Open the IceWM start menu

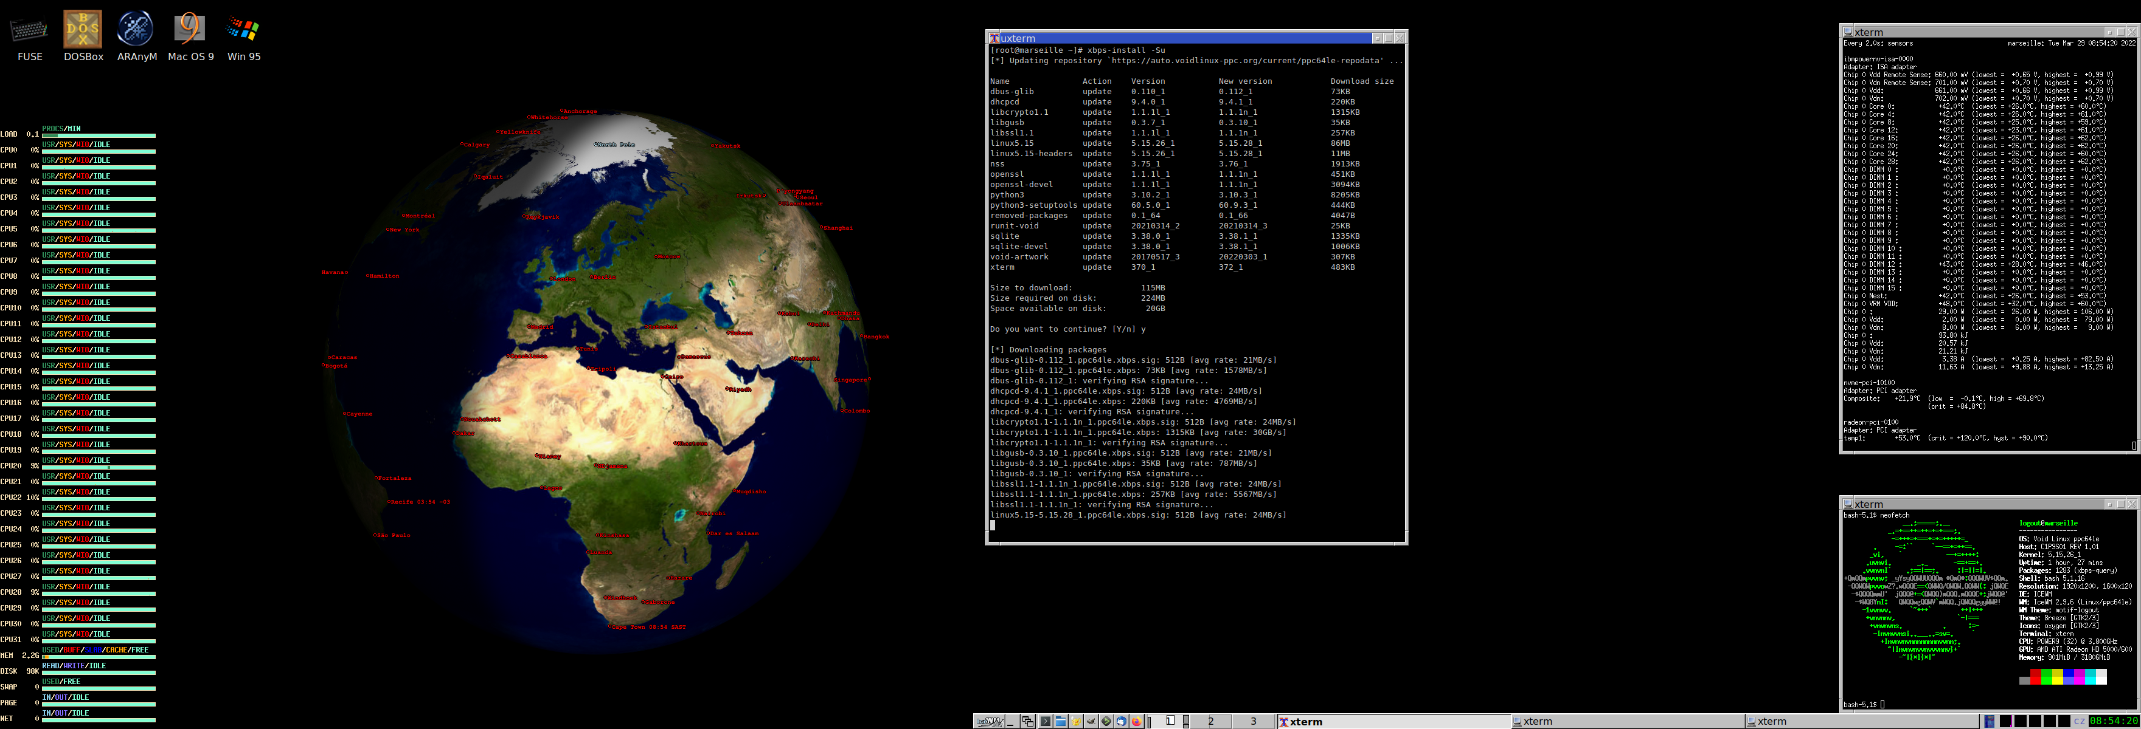coord(989,722)
